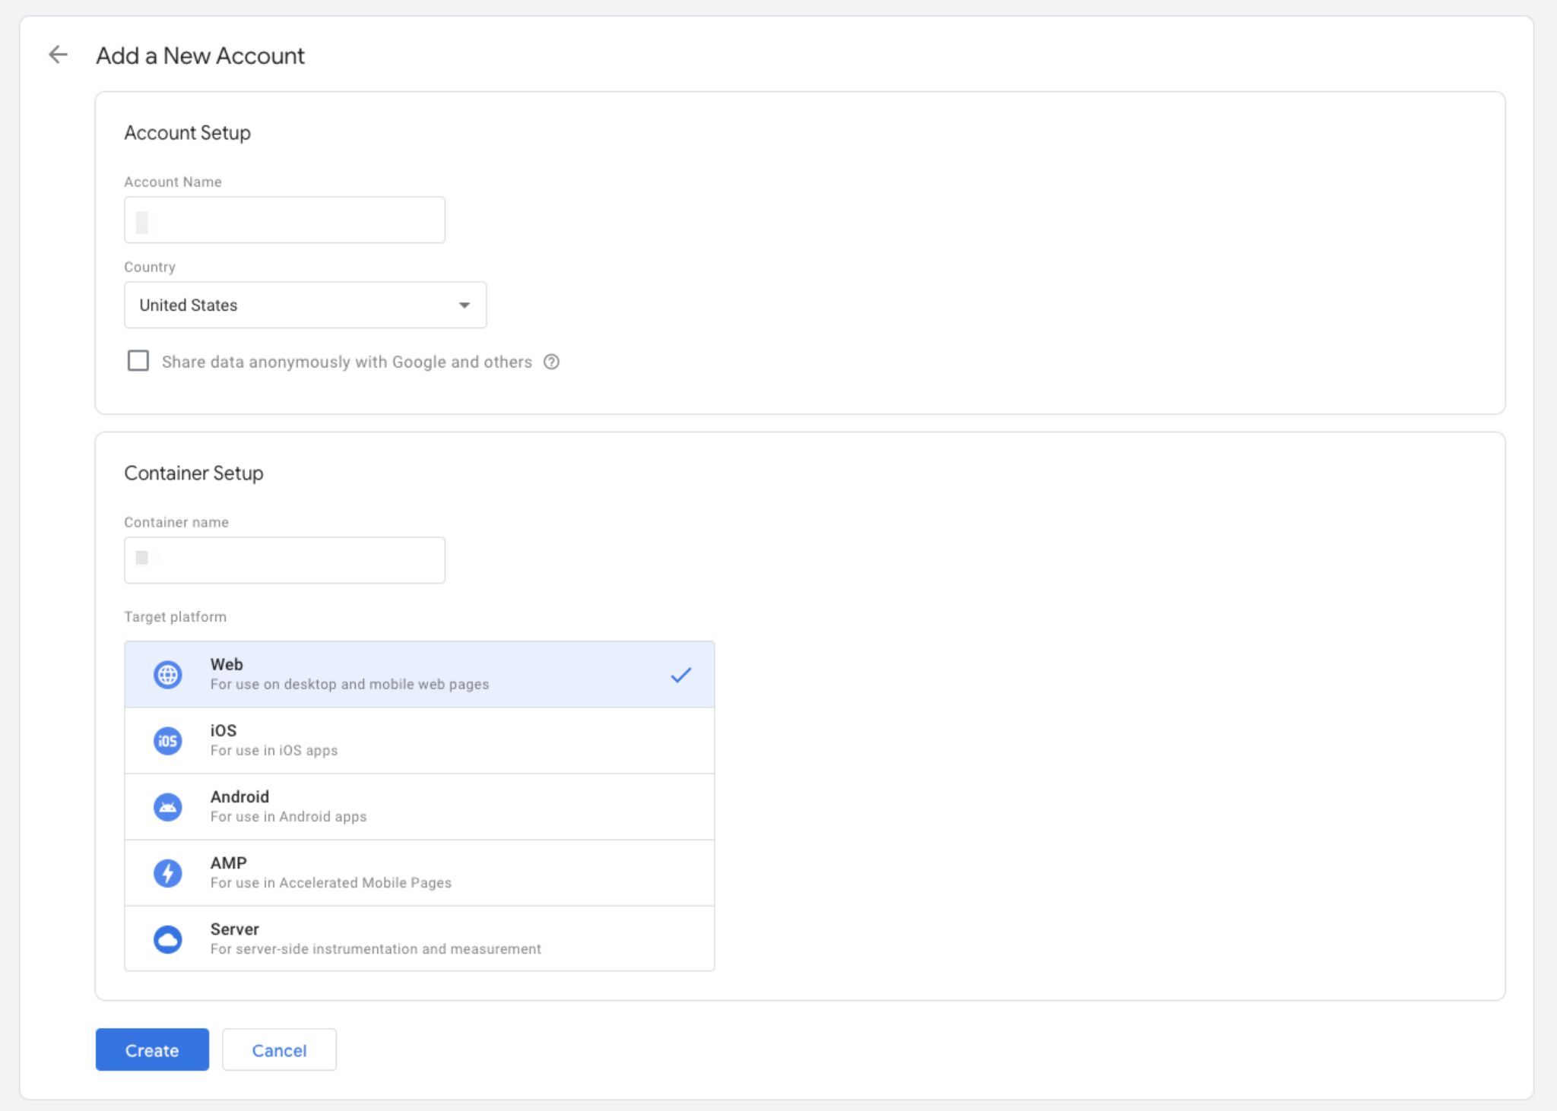
Task: Choose the AMP target platform row
Action: 419,872
